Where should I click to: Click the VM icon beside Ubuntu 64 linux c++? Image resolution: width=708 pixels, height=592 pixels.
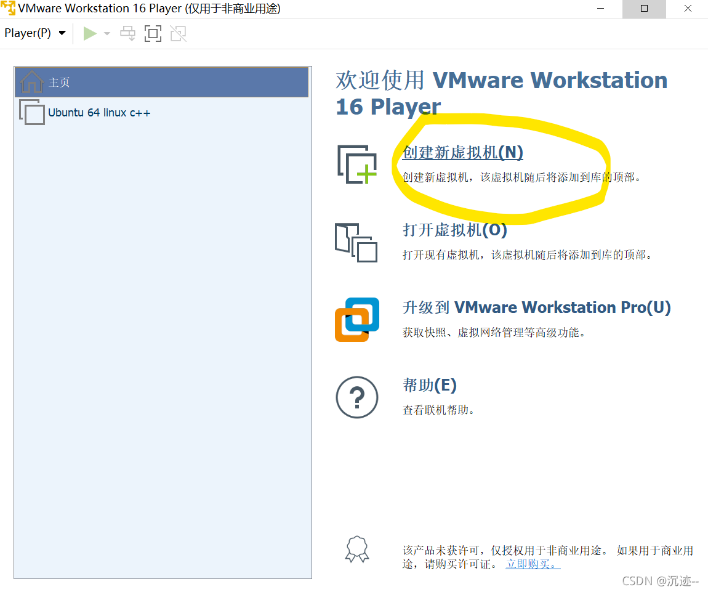tap(32, 112)
